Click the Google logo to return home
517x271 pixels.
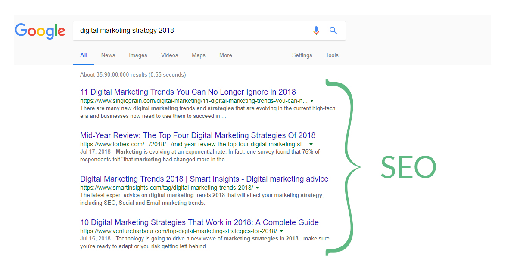[40, 31]
